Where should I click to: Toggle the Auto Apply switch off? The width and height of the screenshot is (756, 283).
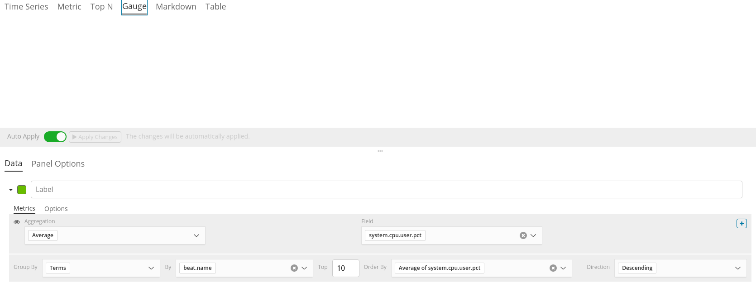pyautogui.click(x=55, y=137)
